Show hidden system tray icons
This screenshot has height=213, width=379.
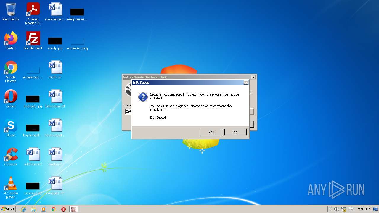click(330, 209)
